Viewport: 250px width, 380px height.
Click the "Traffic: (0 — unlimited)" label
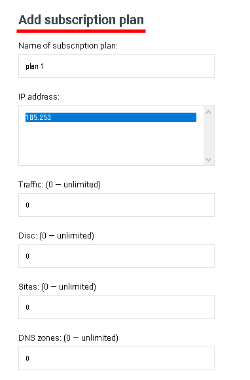pyautogui.click(x=60, y=184)
